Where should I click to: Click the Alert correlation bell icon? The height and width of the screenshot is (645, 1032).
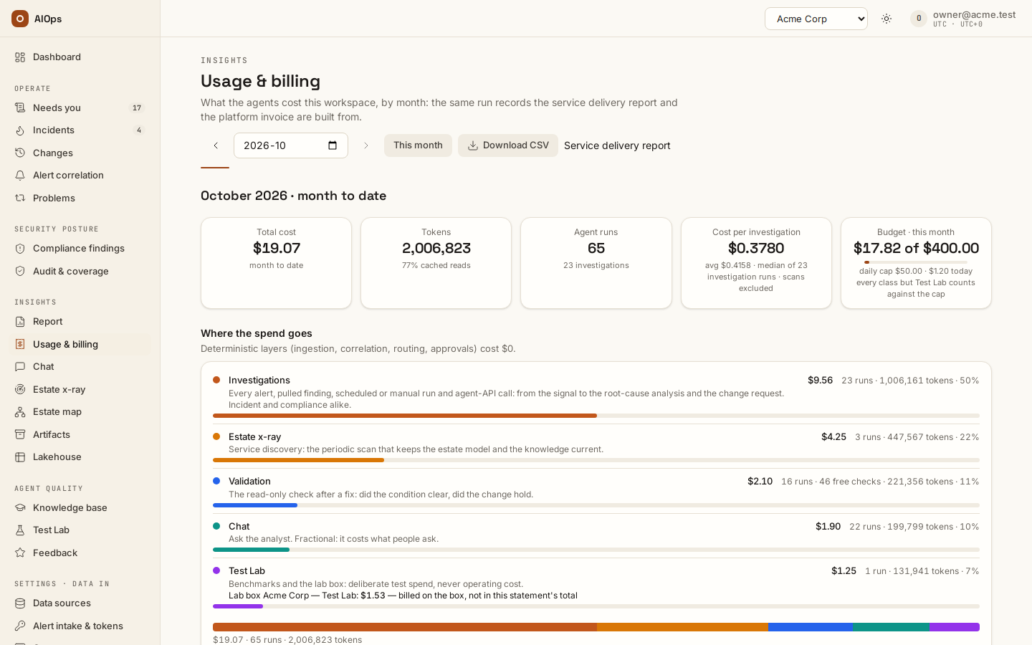click(x=20, y=176)
